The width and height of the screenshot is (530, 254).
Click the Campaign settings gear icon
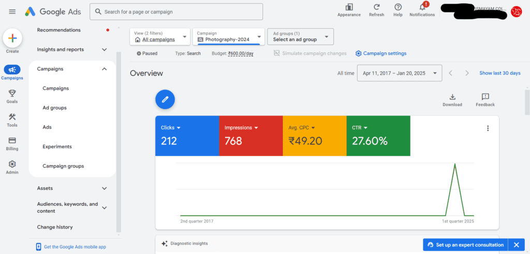point(358,53)
